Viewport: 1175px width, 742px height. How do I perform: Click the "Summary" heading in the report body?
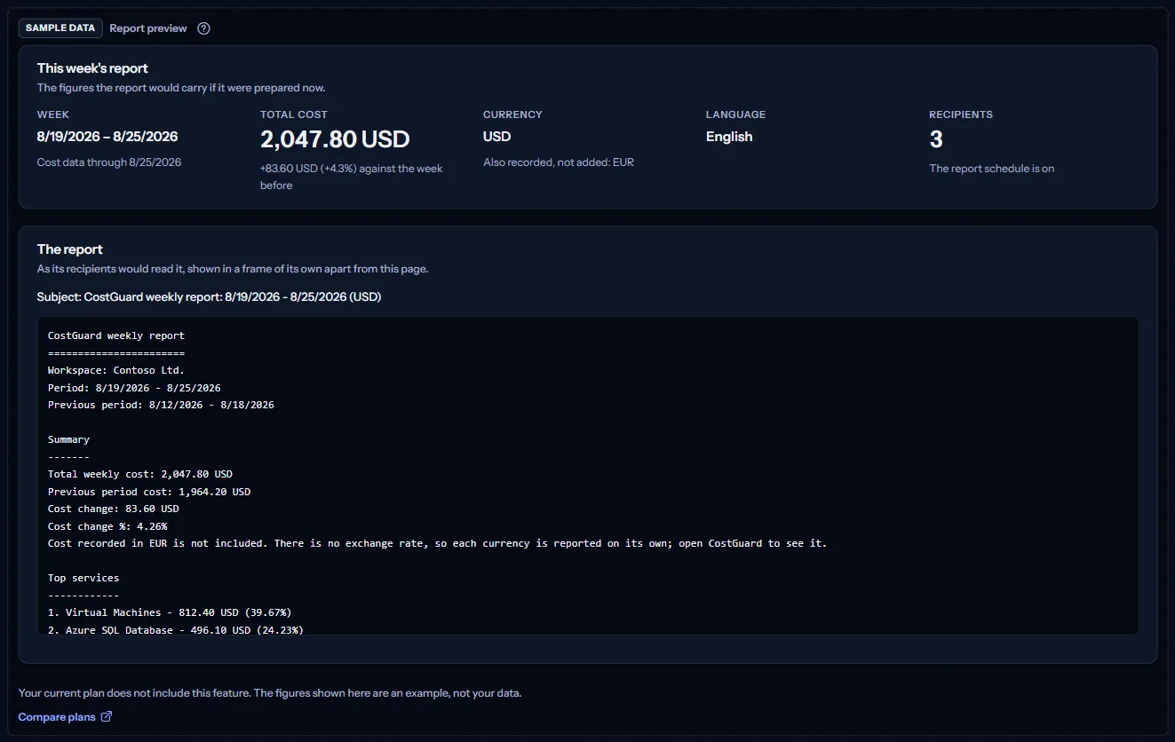[68, 439]
